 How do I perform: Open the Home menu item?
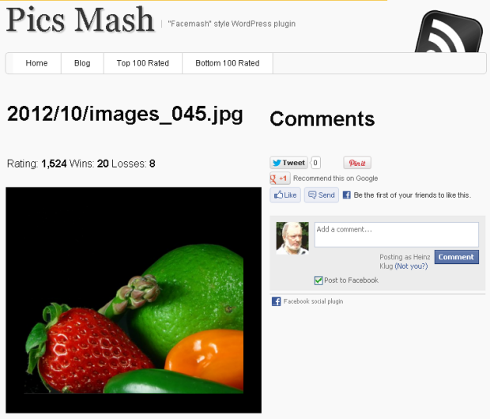(x=36, y=63)
